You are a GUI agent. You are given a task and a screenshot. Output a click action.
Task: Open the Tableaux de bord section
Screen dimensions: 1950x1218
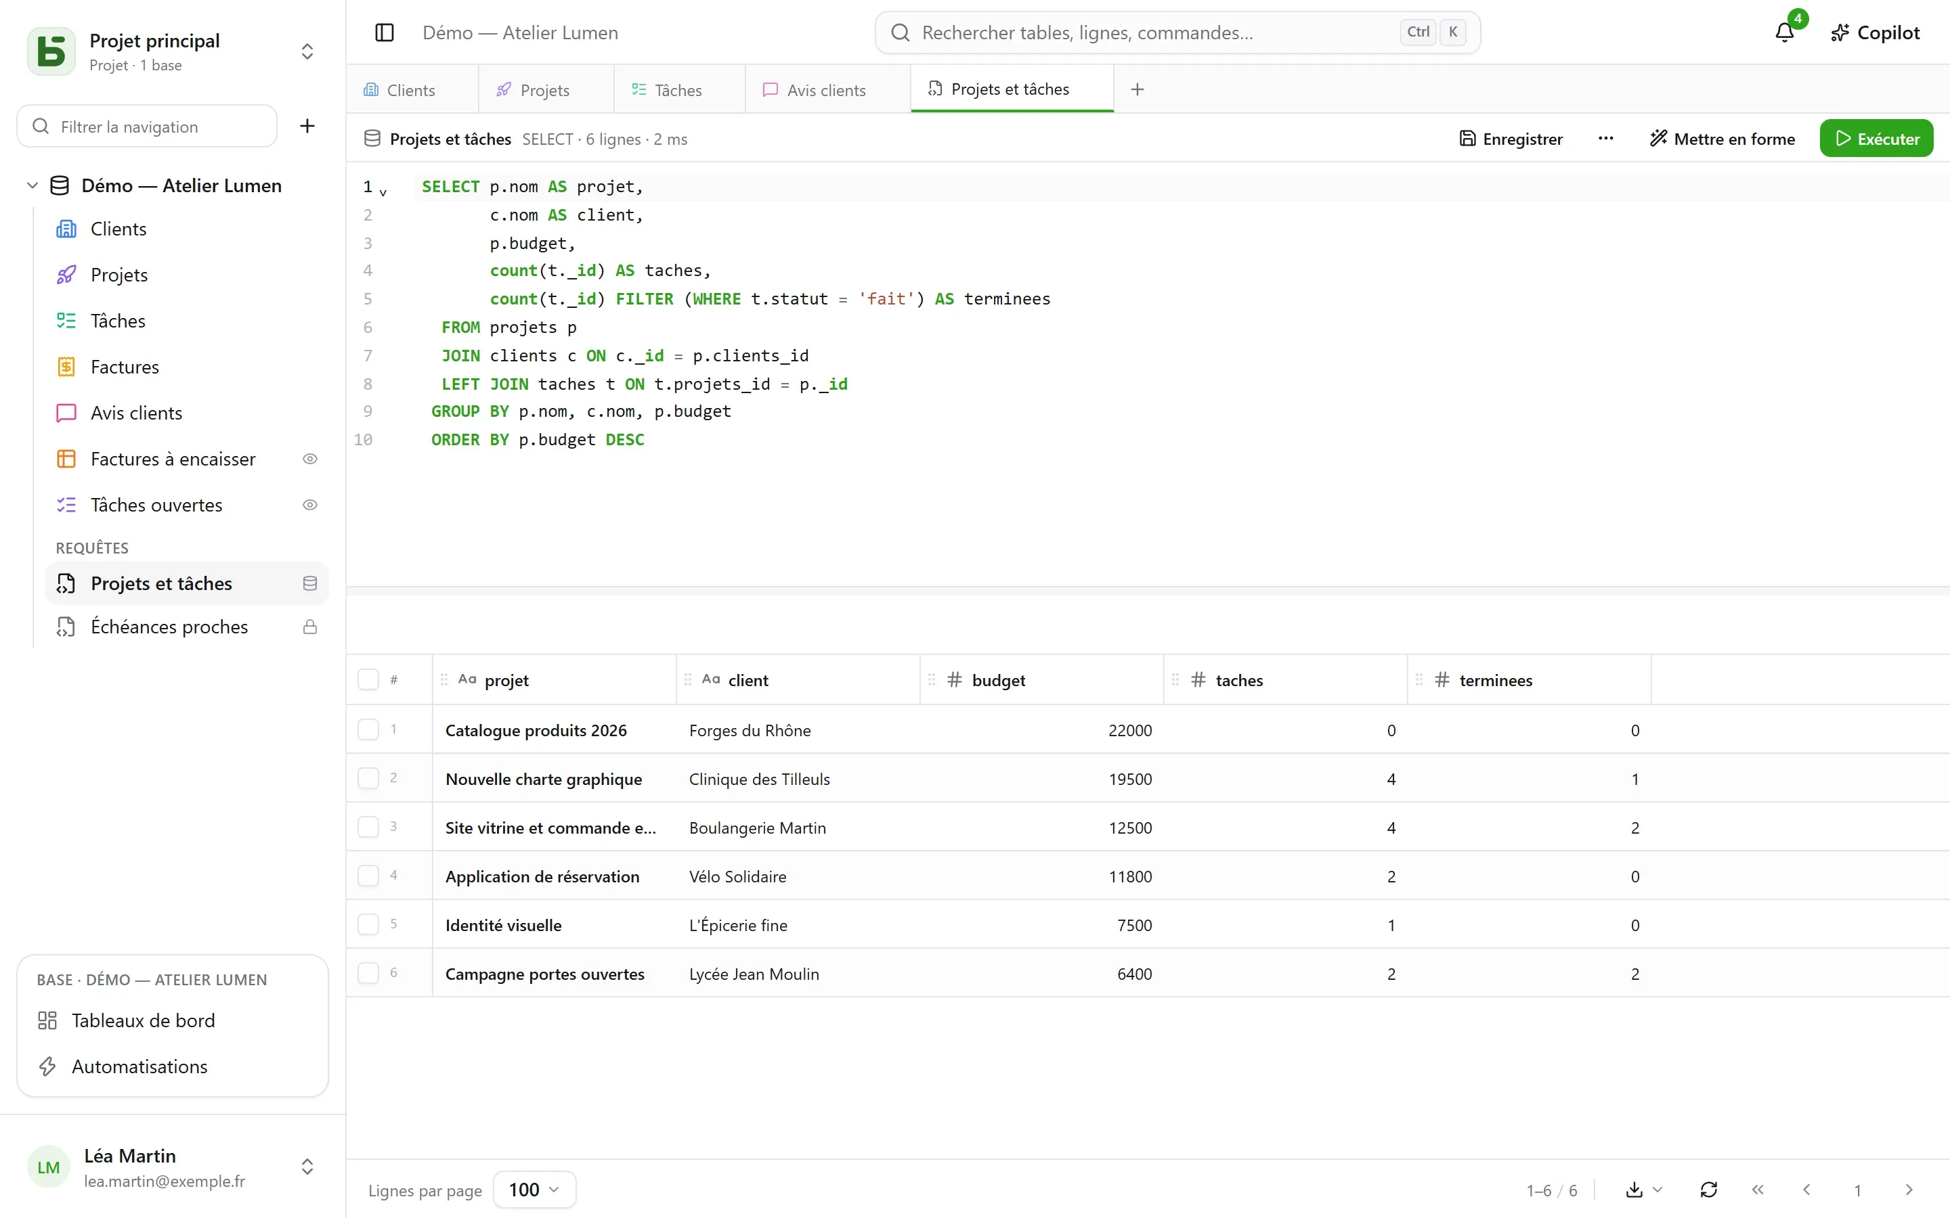[173, 1020]
